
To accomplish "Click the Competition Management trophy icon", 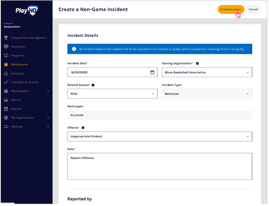I will coord(6,38).
